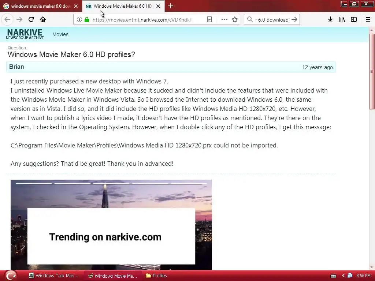The image size is (375, 281).
Task: Switch to windows movie maker 6.0 download tab
Action: [41, 6]
